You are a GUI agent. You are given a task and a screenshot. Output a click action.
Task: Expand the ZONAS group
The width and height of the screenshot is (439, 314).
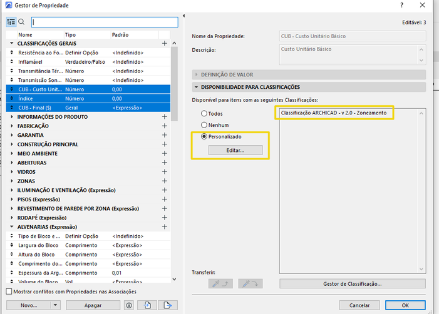click(x=11, y=181)
